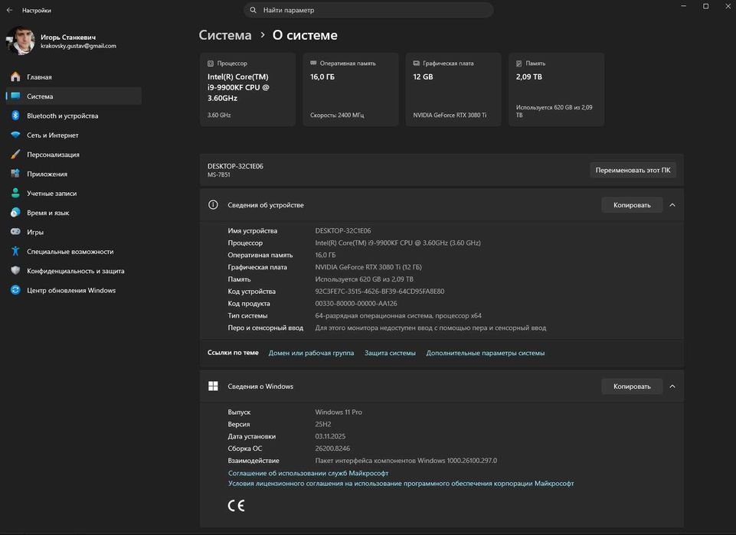Collapse the Сведения об устройстве section
736x535 pixels.
pos(672,205)
